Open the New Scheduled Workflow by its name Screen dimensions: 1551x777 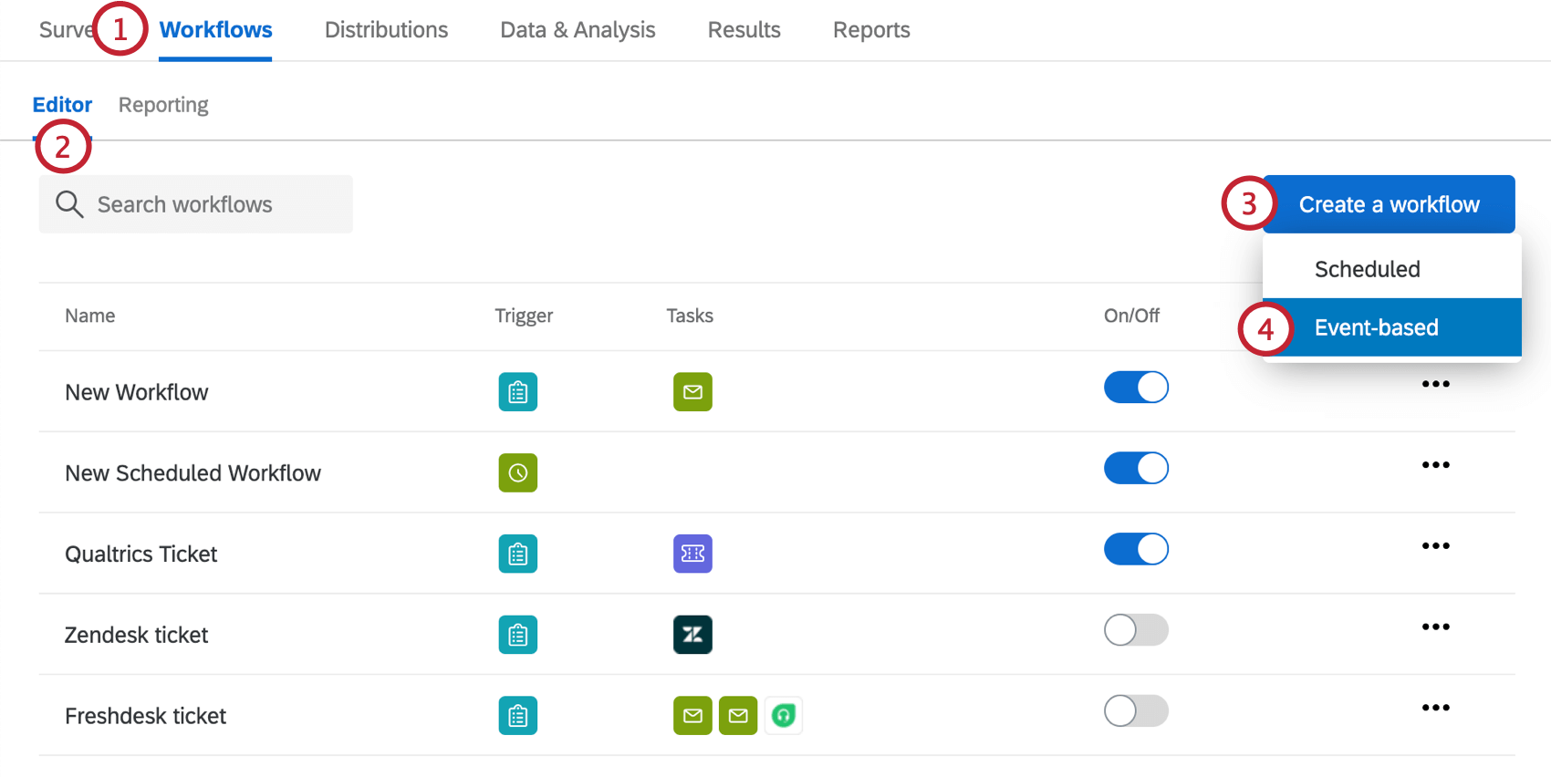193,472
